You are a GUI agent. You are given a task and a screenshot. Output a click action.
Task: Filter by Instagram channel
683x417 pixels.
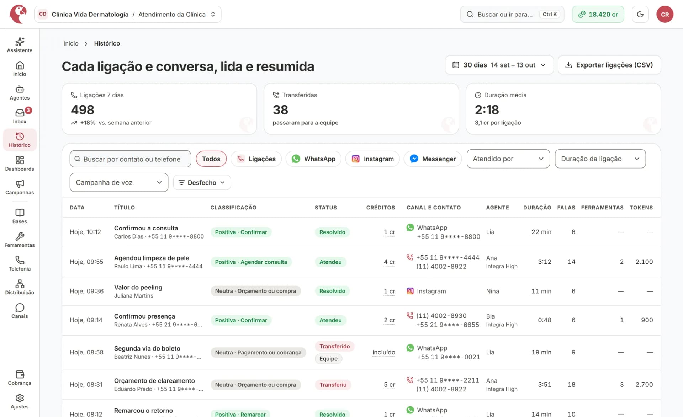click(372, 159)
